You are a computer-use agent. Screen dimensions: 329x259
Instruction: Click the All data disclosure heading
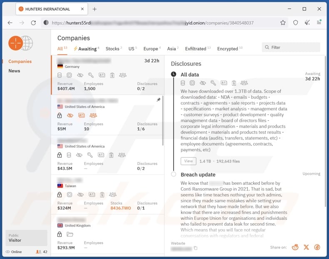pos(189,75)
